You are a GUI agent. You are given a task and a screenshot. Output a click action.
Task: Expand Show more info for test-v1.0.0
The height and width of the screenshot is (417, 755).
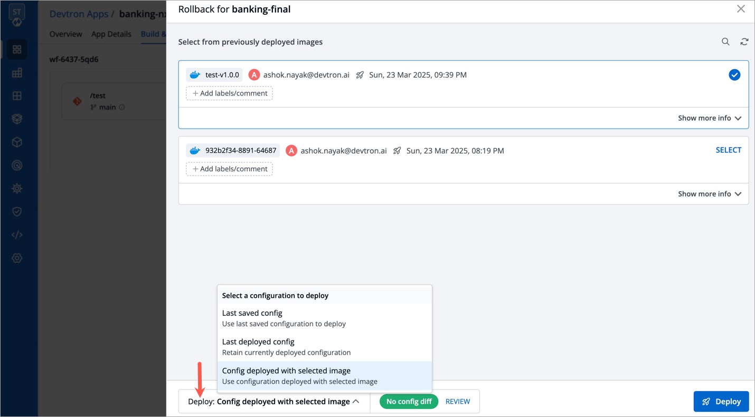click(x=709, y=118)
